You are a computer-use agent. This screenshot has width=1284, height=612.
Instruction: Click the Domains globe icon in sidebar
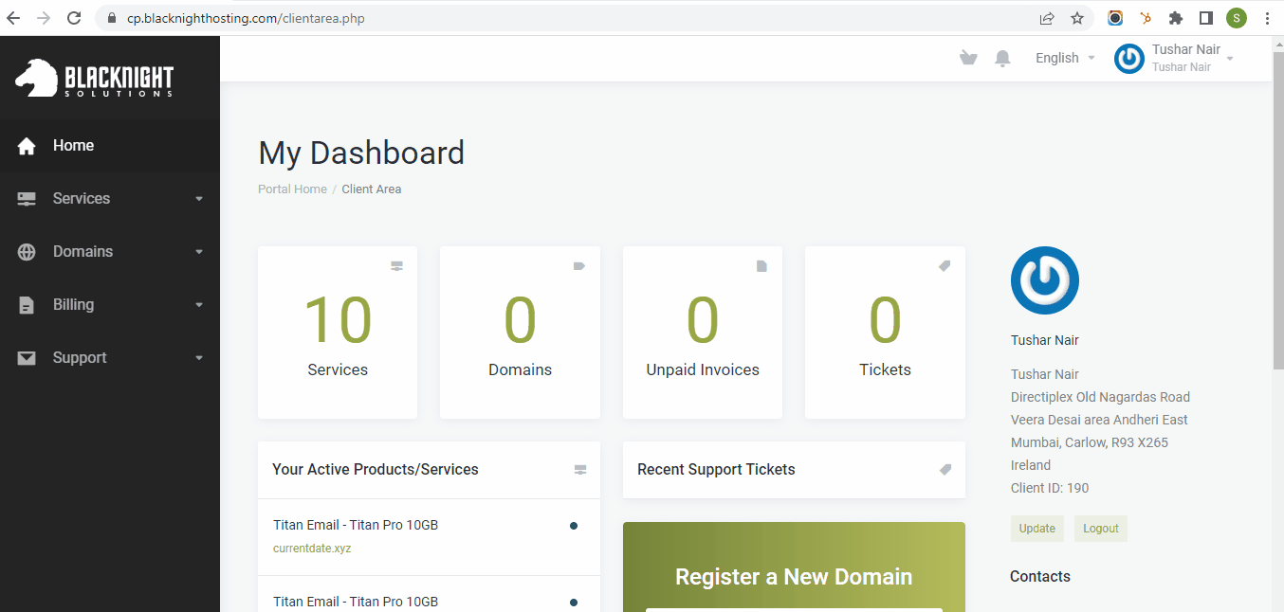click(x=27, y=252)
